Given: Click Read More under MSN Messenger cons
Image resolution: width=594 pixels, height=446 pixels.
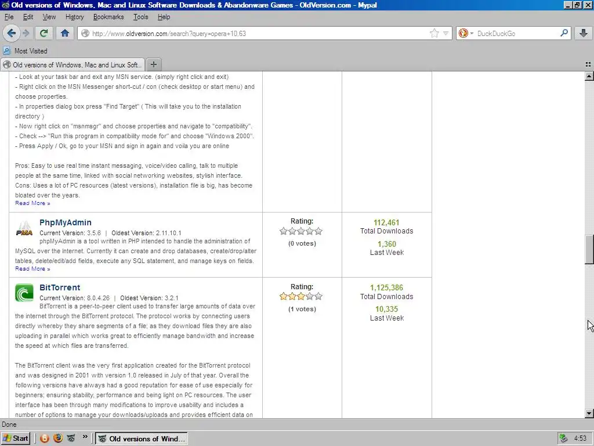Looking at the screenshot, I should click(32, 203).
